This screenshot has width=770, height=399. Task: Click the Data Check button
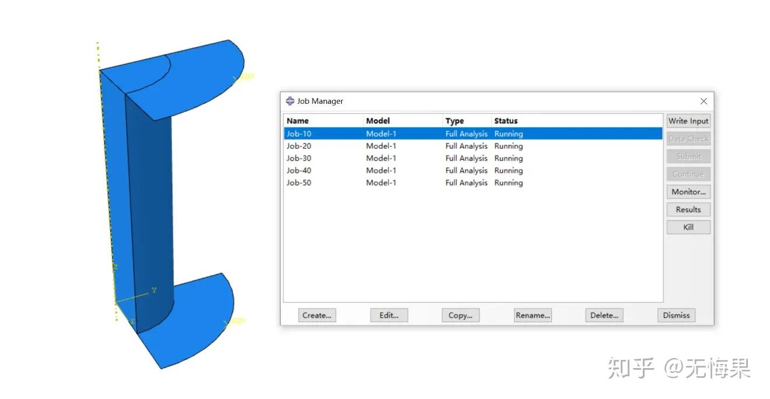click(688, 139)
